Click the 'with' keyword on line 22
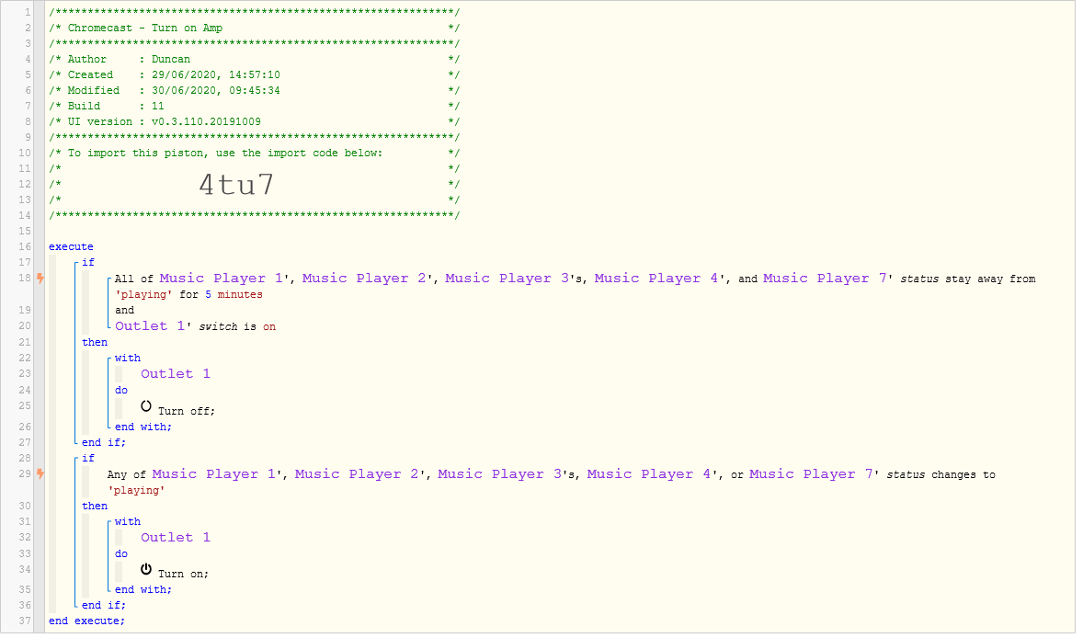 pyautogui.click(x=127, y=358)
